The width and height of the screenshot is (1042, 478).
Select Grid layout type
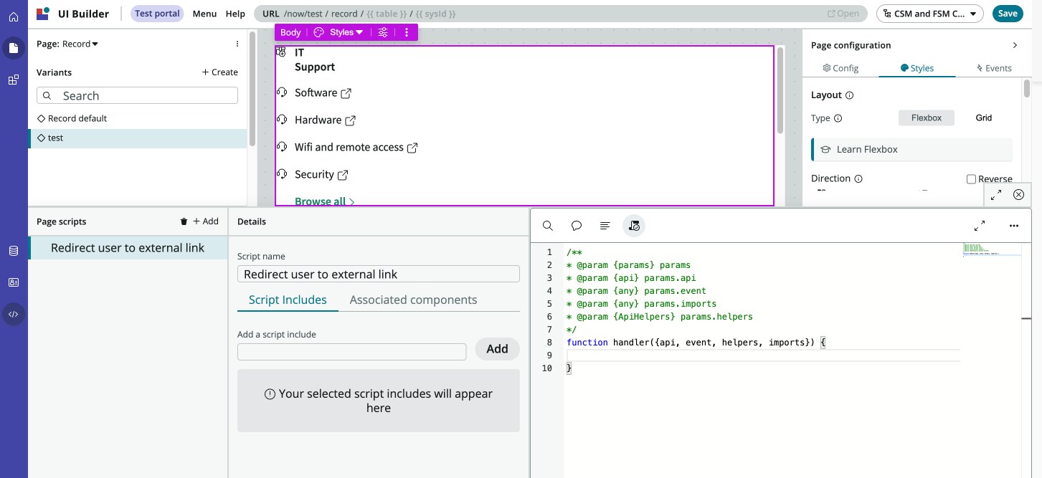[x=983, y=118]
